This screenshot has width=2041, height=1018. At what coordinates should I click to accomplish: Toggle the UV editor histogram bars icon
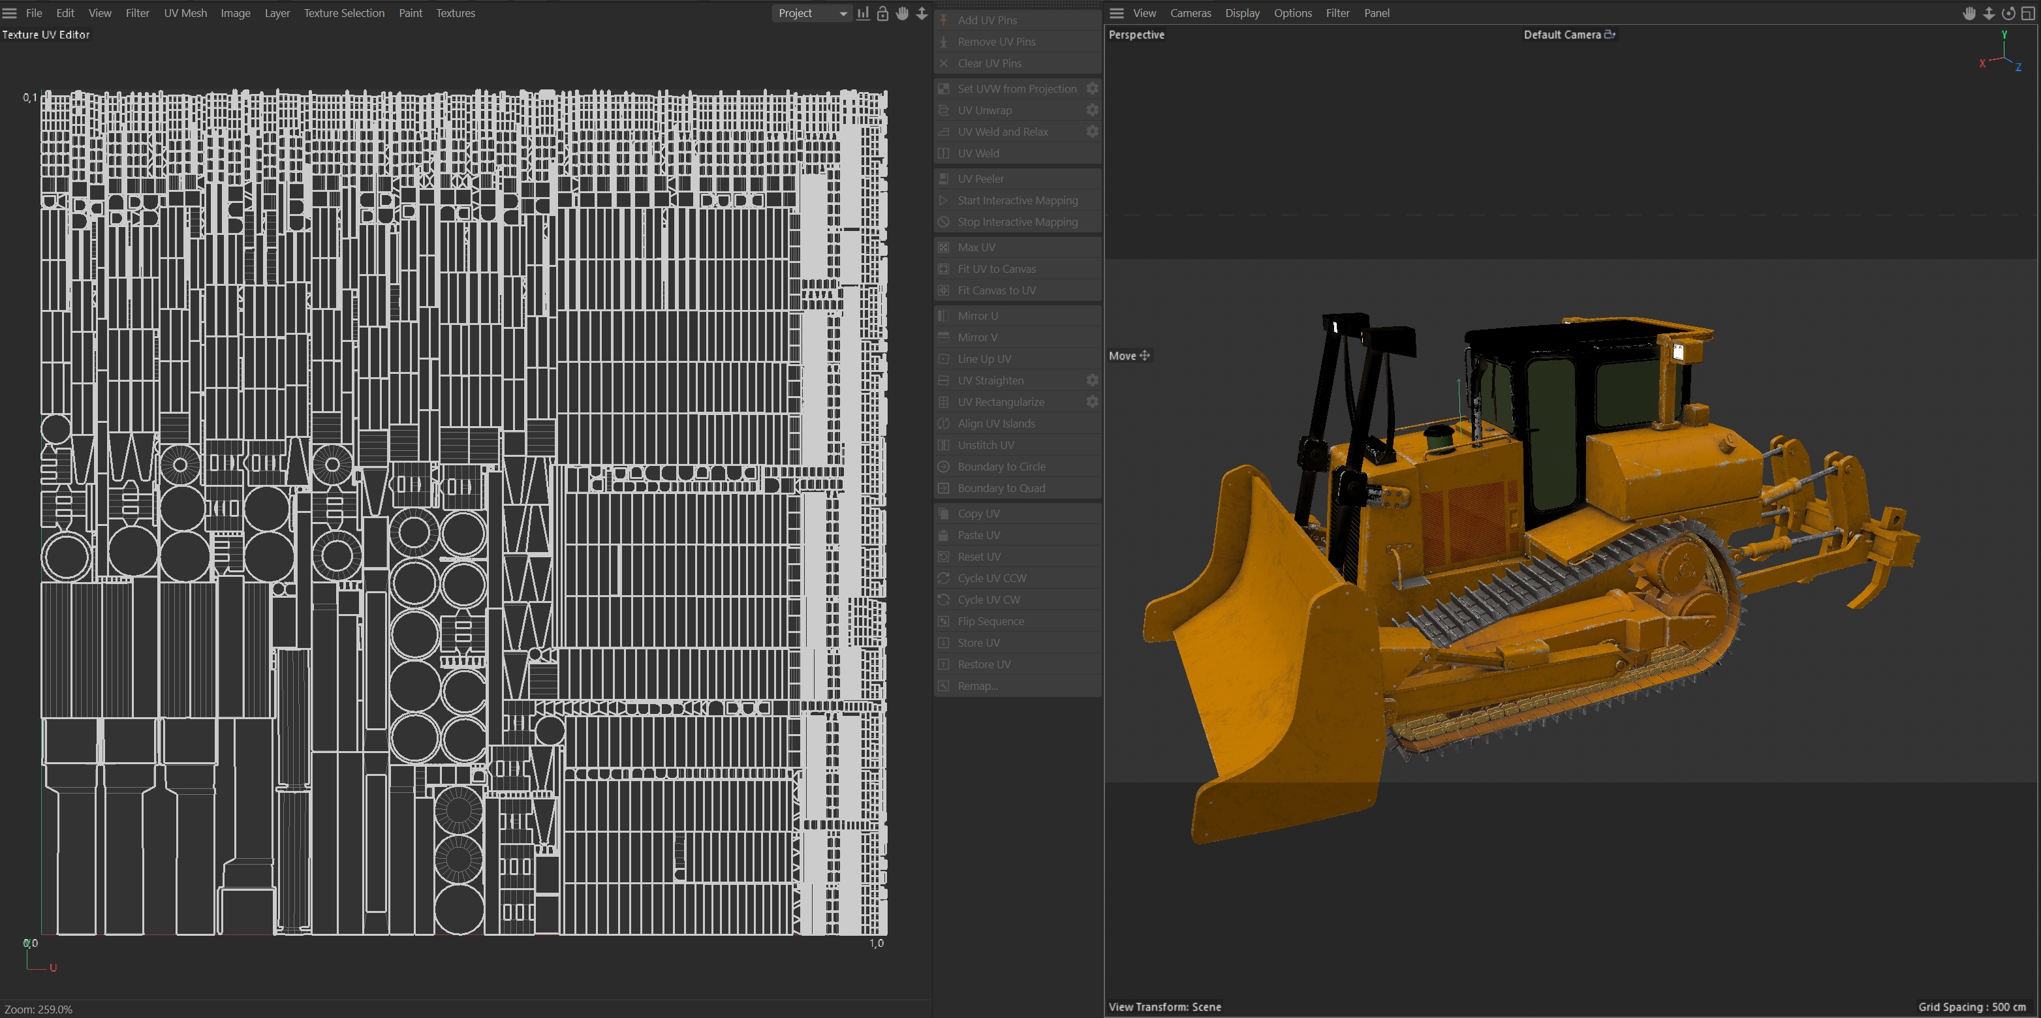(863, 14)
